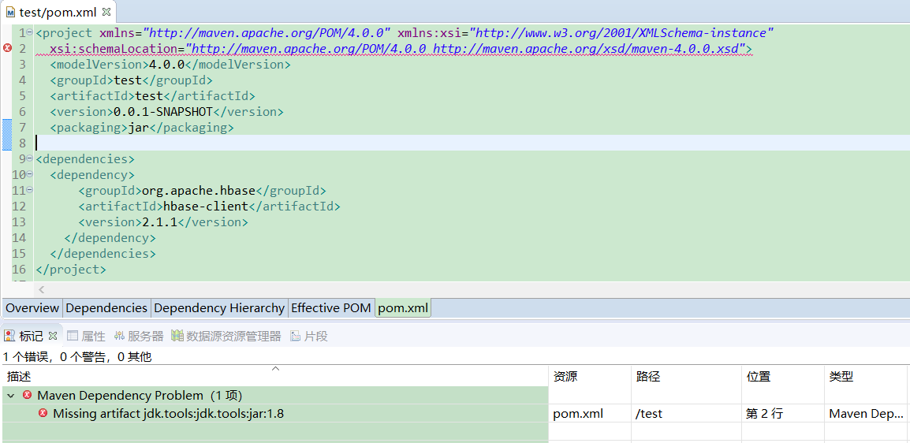This screenshot has height=443, width=910.
Task: Select the pom.xml source tab
Action: pos(403,308)
